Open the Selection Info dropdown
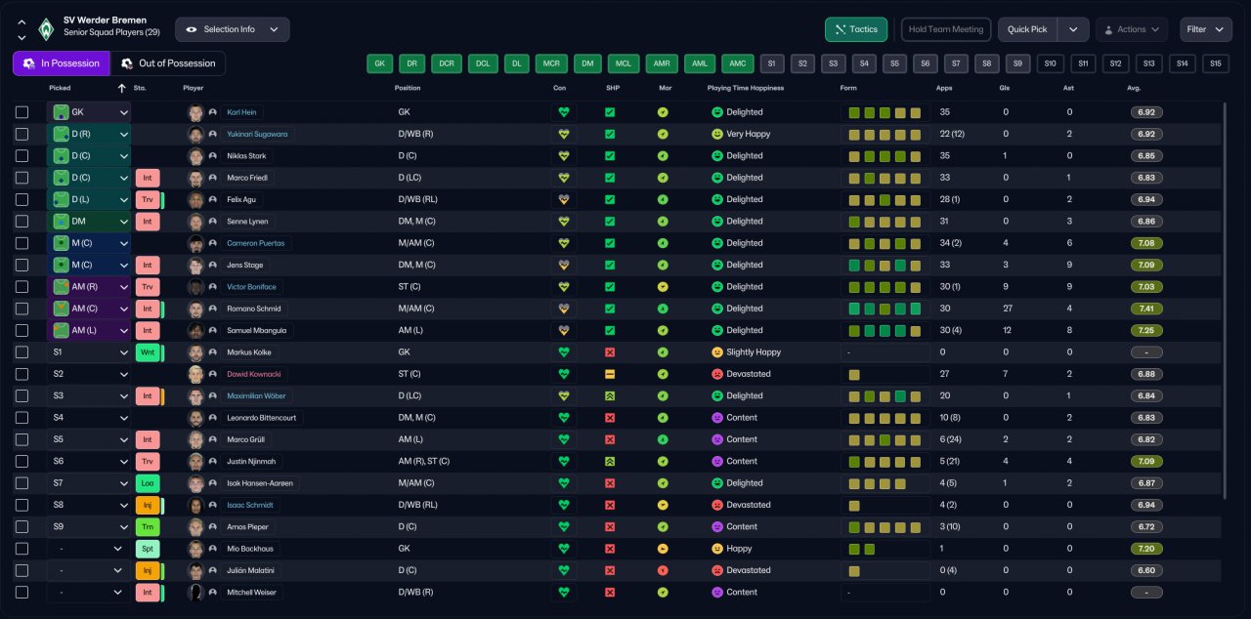Screen dimensions: 1251x619 pos(233,29)
